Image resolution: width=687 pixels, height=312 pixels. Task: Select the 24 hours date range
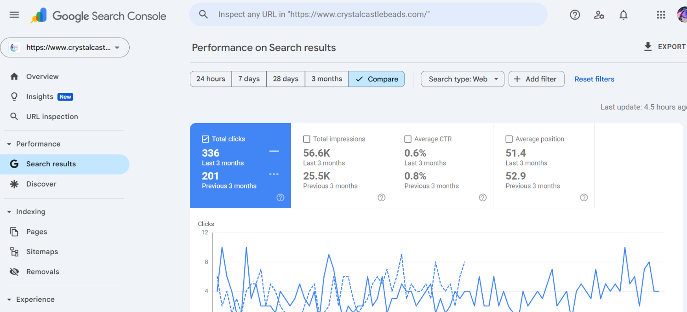(x=211, y=79)
